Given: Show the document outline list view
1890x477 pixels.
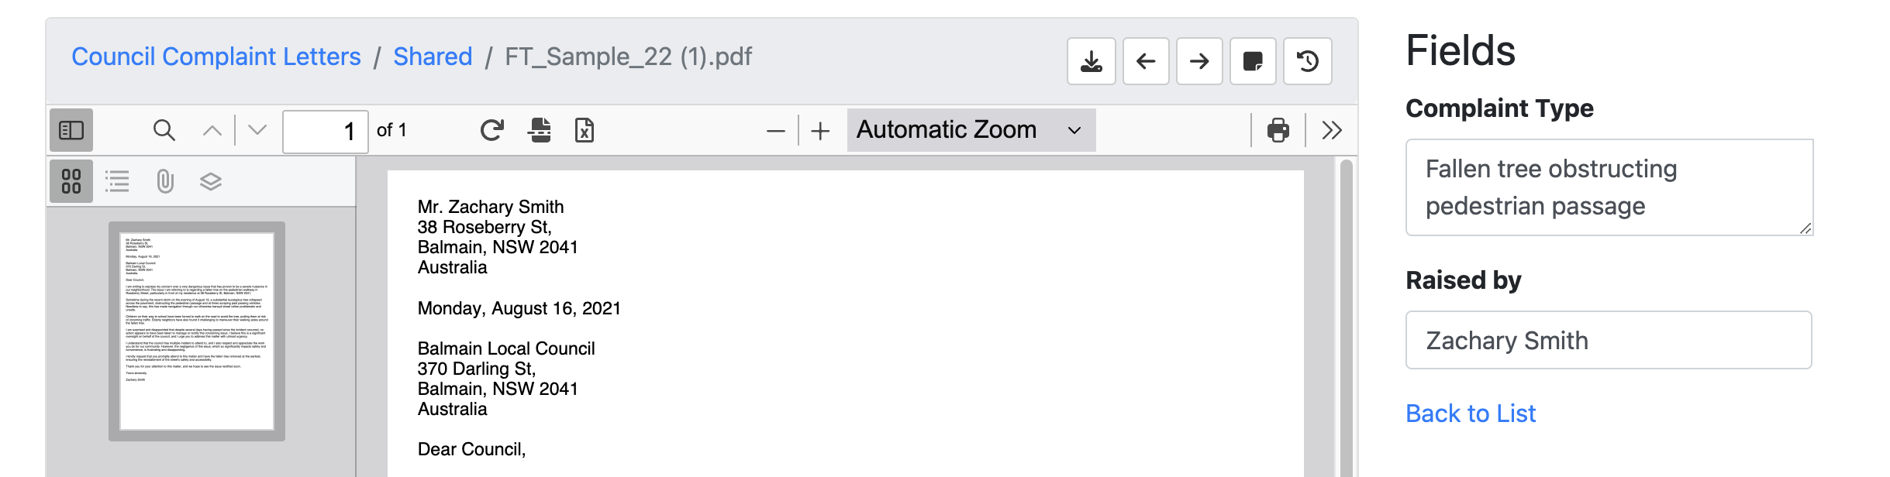Looking at the screenshot, I should (118, 180).
